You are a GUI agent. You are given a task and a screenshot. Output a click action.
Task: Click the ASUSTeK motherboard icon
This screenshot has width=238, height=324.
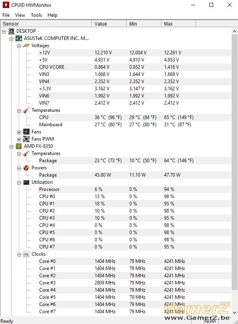tap(19, 38)
